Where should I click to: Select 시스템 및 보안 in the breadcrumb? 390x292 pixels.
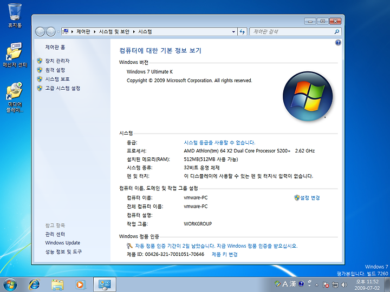[114, 32]
